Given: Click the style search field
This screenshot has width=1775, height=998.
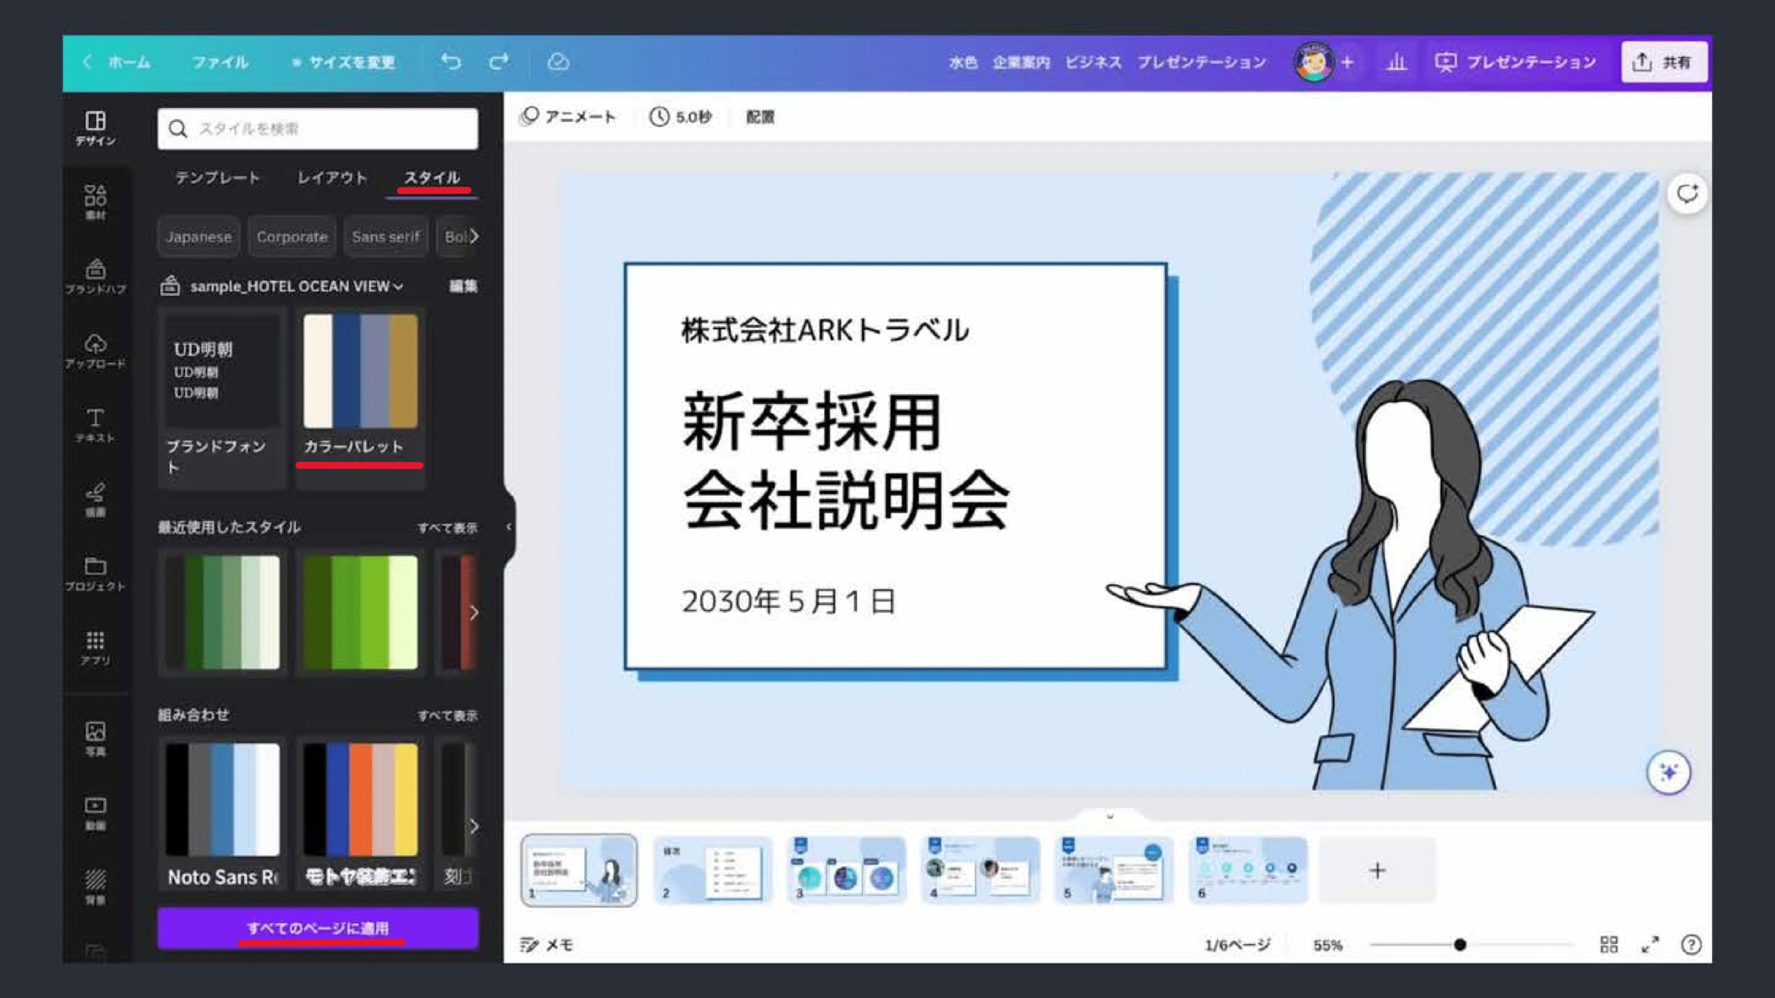Looking at the screenshot, I should [318, 129].
